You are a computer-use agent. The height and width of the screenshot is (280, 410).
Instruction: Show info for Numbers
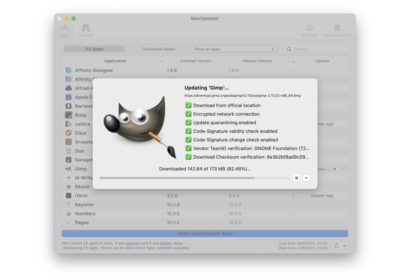pos(293,214)
